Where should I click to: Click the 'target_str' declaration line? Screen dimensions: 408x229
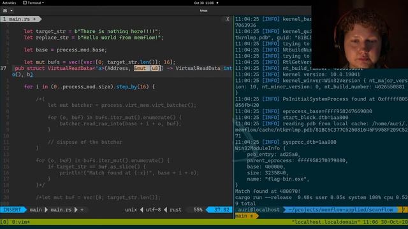click(92, 31)
